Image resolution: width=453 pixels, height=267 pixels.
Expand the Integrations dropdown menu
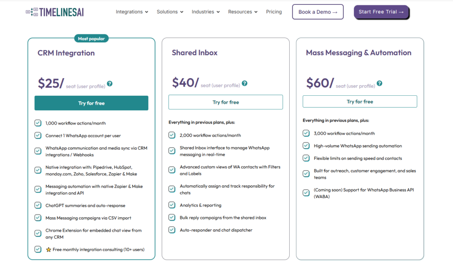[x=132, y=12]
